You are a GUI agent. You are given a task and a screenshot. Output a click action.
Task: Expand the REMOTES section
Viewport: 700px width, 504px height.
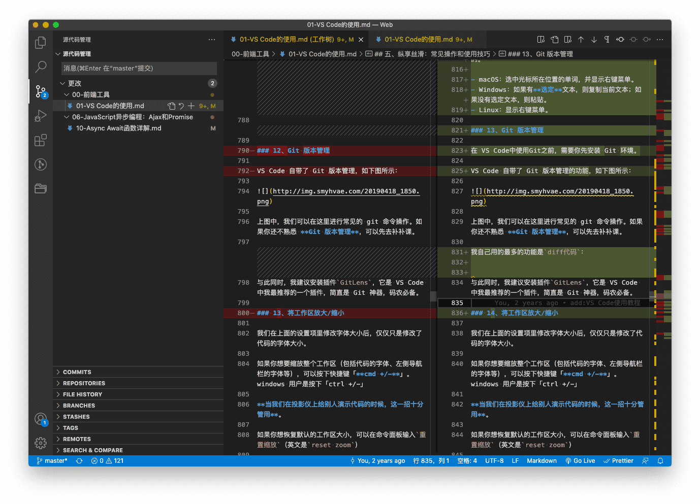[138, 439]
